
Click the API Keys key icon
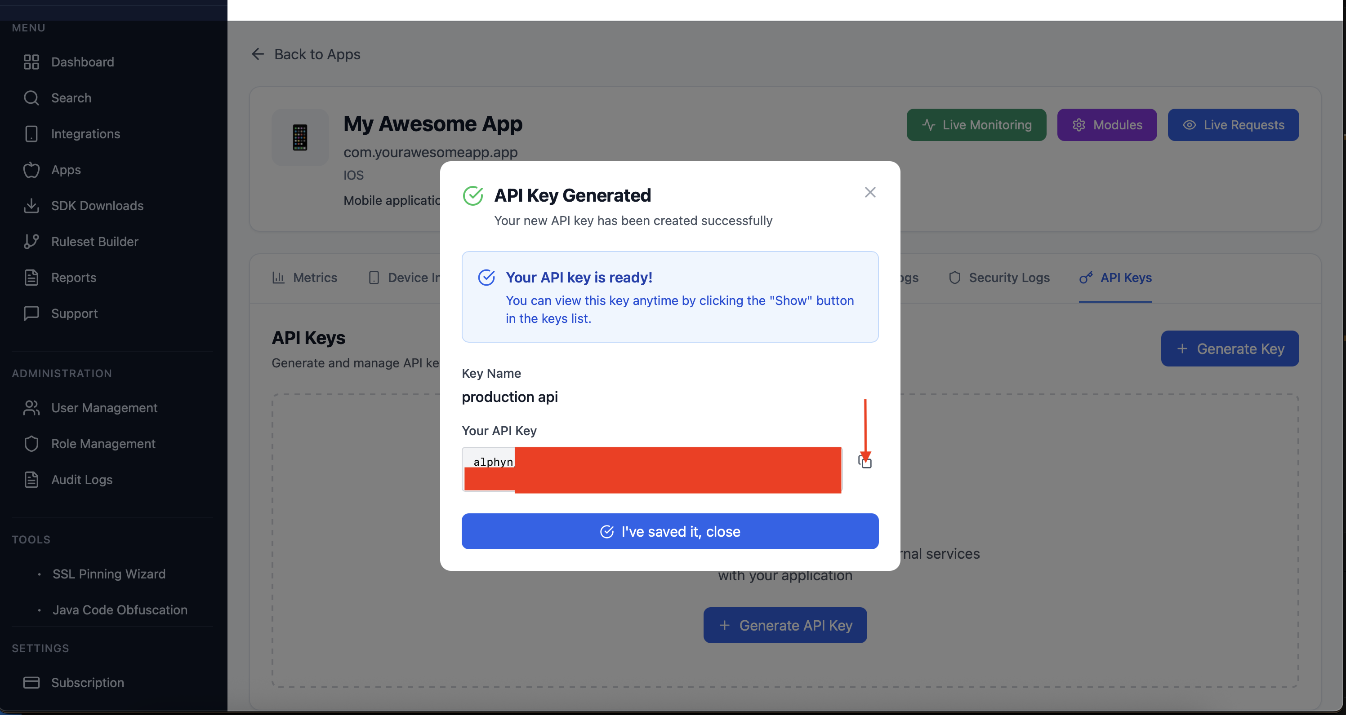click(x=1086, y=278)
